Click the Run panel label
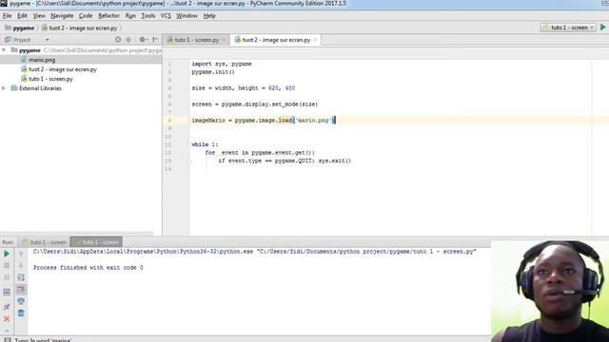Screen dimensions: 609x342 coord(8,242)
